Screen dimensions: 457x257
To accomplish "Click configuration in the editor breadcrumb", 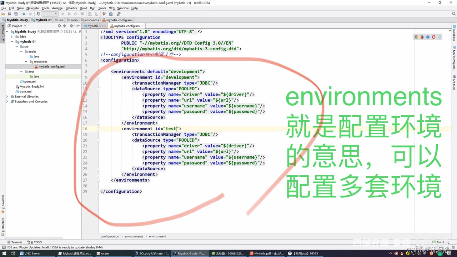I will tap(110, 236).
